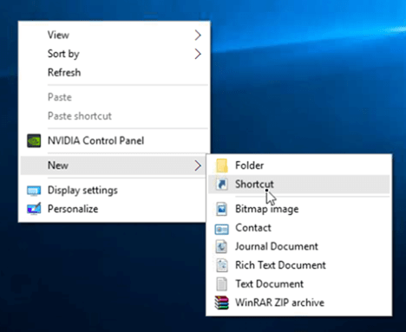
Task: Open Display settings from the menu
Action: coord(114,191)
